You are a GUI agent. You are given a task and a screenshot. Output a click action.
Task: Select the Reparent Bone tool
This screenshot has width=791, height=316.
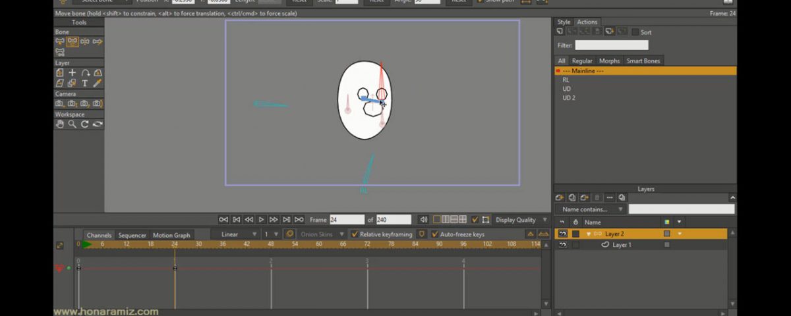[98, 41]
